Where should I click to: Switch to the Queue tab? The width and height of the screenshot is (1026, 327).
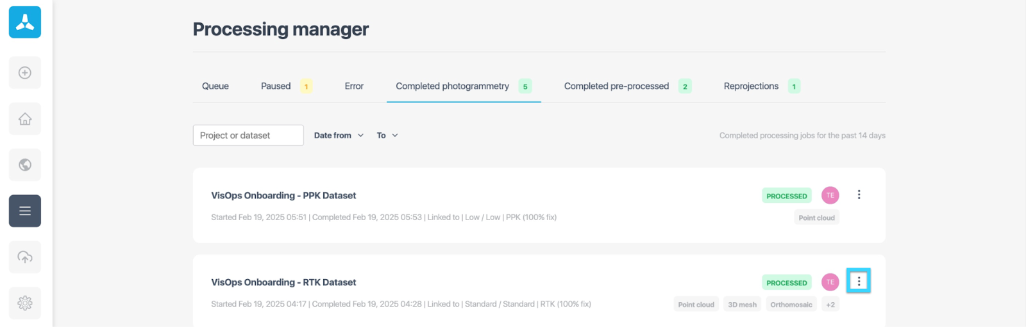tap(215, 86)
